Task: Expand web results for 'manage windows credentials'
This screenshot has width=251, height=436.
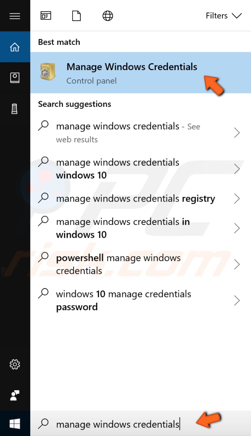Action: [x=237, y=133]
